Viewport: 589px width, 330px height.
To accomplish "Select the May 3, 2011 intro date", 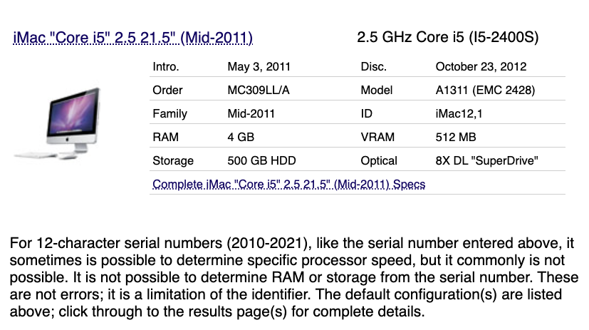I will point(259,66).
